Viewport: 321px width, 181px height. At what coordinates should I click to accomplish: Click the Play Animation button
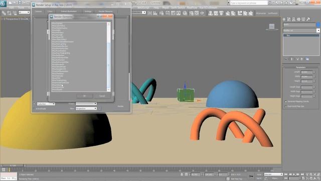[x=294, y=174]
